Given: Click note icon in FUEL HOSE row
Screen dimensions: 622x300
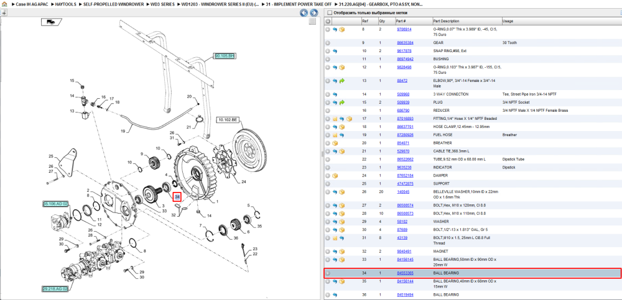Looking at the screenshot, I should coord(335,135).
